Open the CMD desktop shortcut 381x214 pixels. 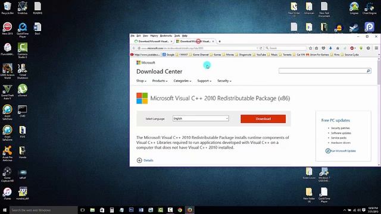coord(23,111)
